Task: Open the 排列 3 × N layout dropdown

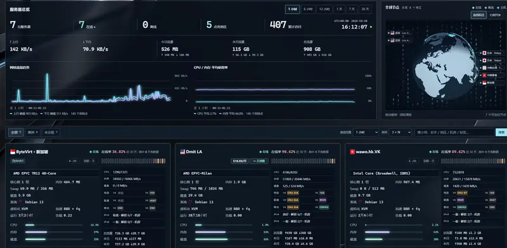Action: click(x=400, y=132)
